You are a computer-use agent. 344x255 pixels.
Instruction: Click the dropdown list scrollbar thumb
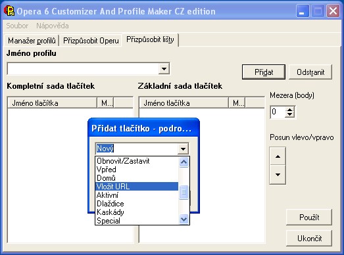point(184,193)
